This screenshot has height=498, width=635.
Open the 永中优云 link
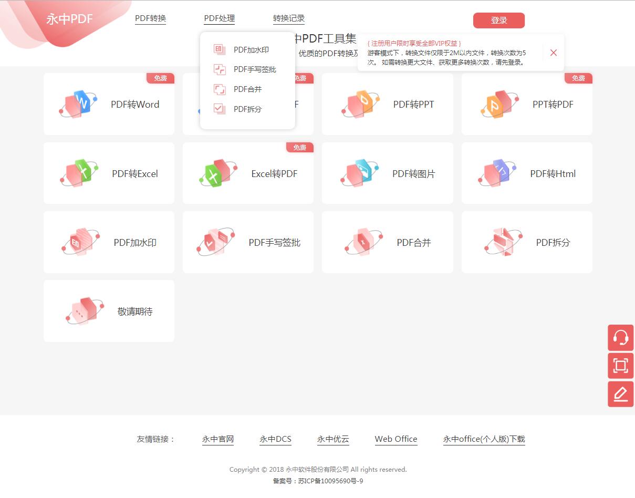pyautogui.click(x=333, y=439)
